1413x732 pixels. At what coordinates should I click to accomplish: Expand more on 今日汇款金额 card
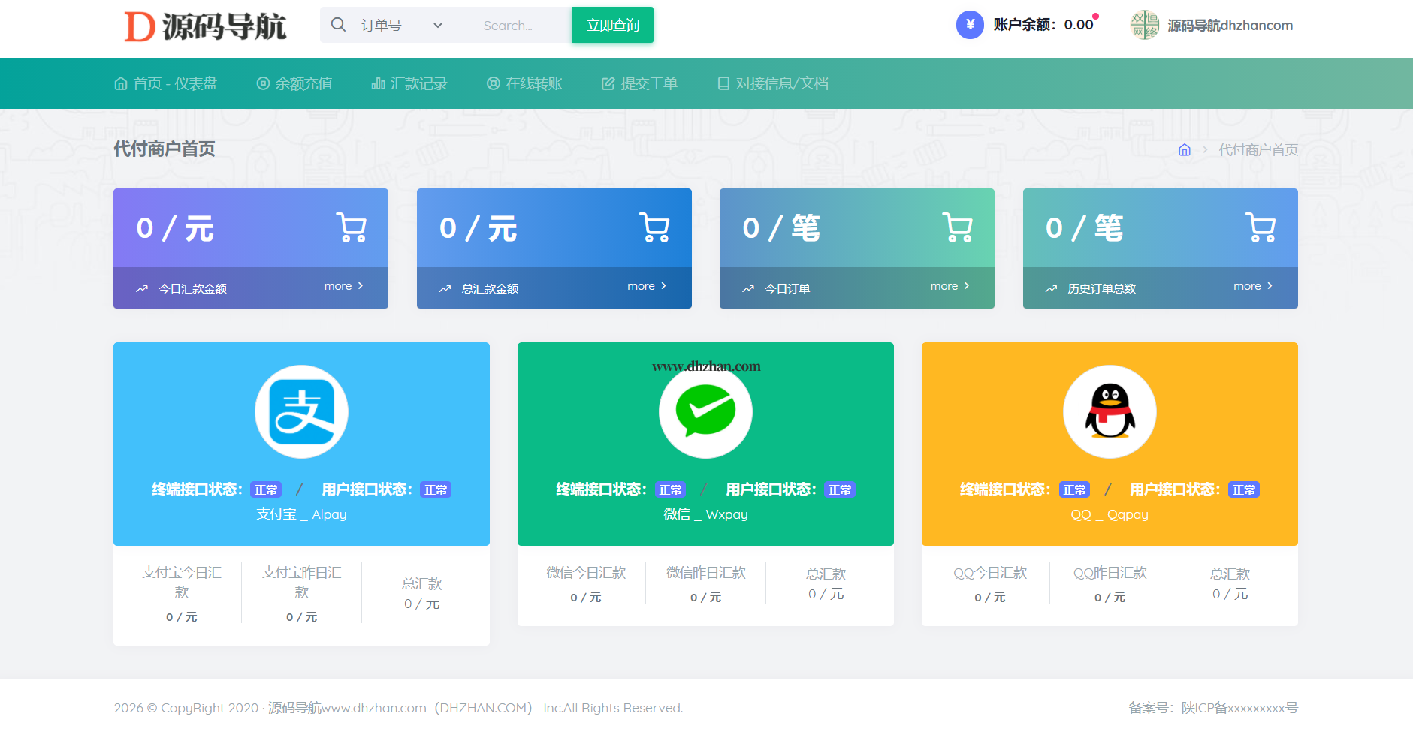(x=343, y=286)
